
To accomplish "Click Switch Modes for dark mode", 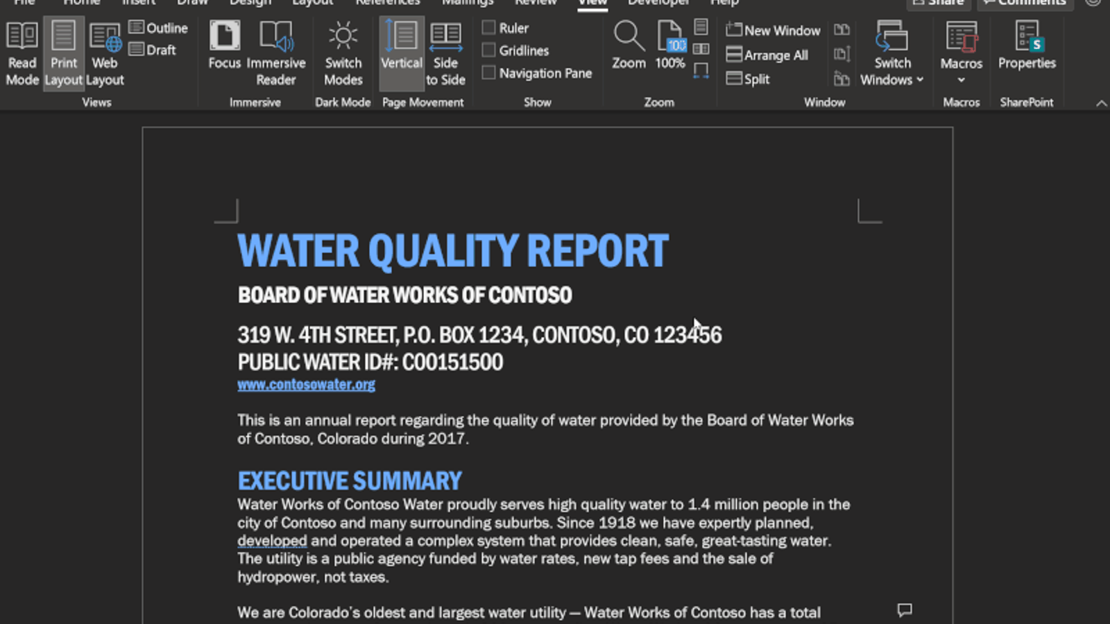I will click(x=343, y=54).
